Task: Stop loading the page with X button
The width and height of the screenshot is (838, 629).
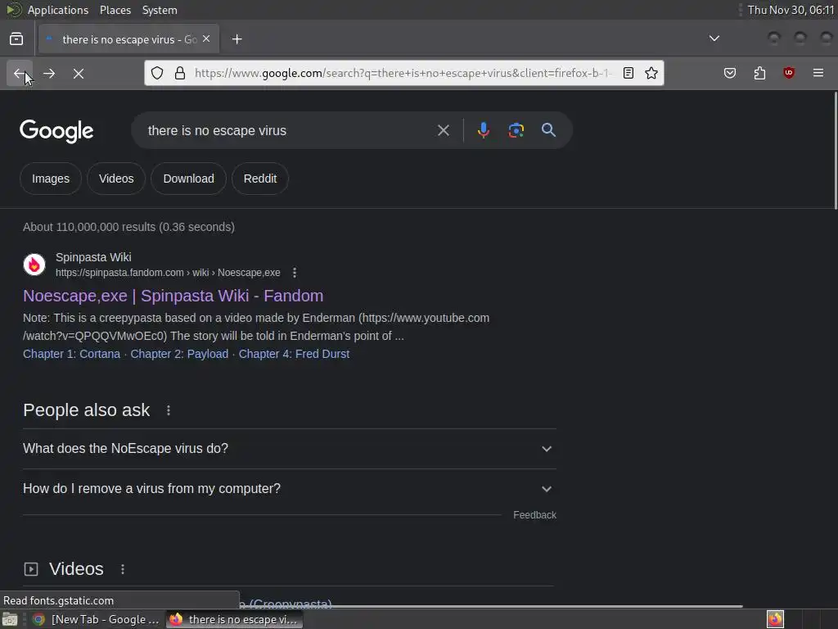Action: tap(78, 73)
